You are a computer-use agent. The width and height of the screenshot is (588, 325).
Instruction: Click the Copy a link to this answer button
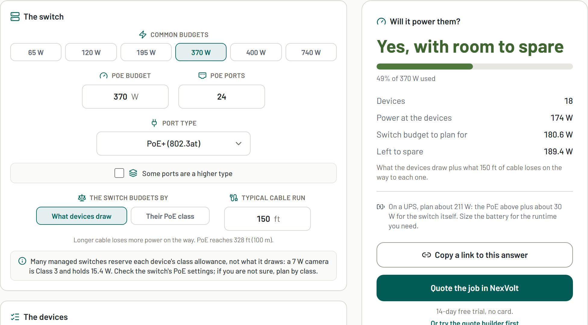(x=475, y=255)
